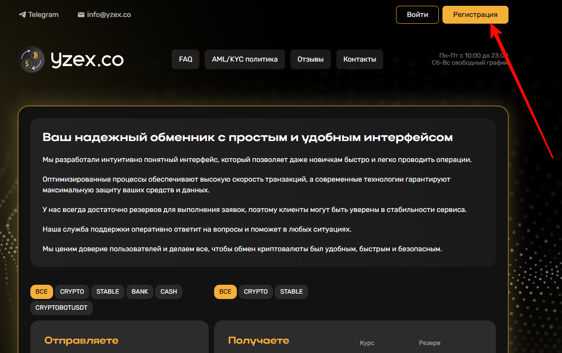Click the paragraph starting "Оптимизированные процессы обеспечивают"
Image resolution: width=562 pixels, height=353 pixels.
247,184
